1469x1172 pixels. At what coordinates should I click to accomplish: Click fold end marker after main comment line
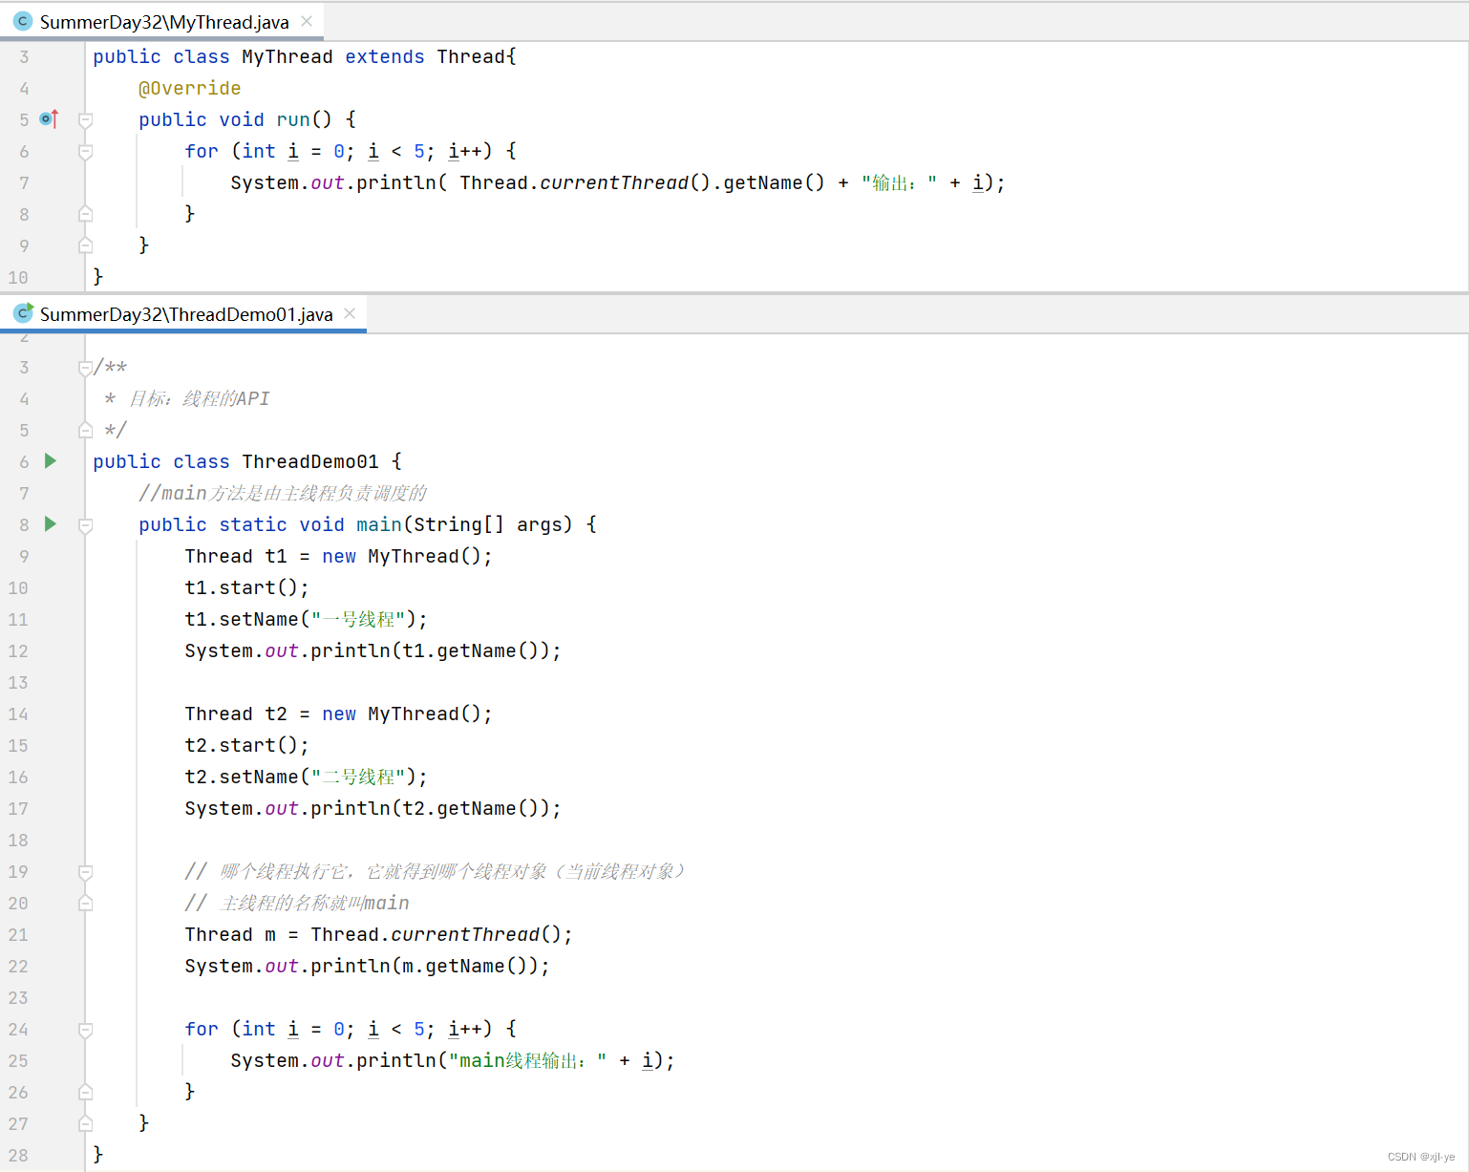[x=85, y=904]
